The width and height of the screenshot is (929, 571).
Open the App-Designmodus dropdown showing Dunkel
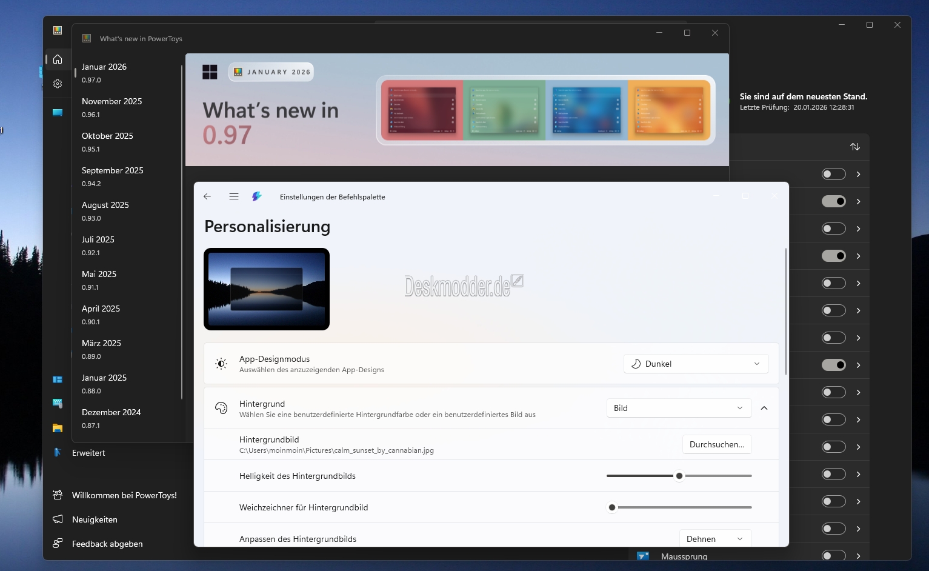[x=696, y=364]
